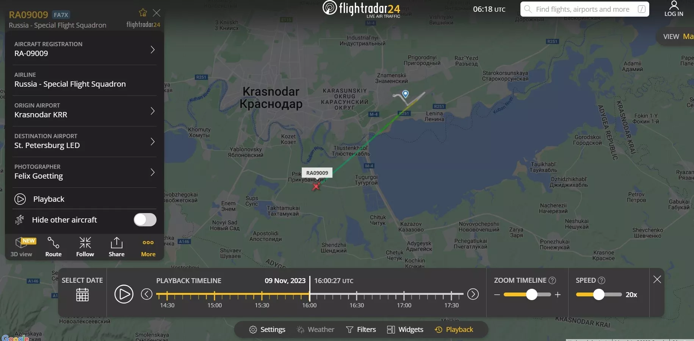Toggle Hide other aircraft switch
The width and height of the screenshot is (694, 341).
pos(145,220)
